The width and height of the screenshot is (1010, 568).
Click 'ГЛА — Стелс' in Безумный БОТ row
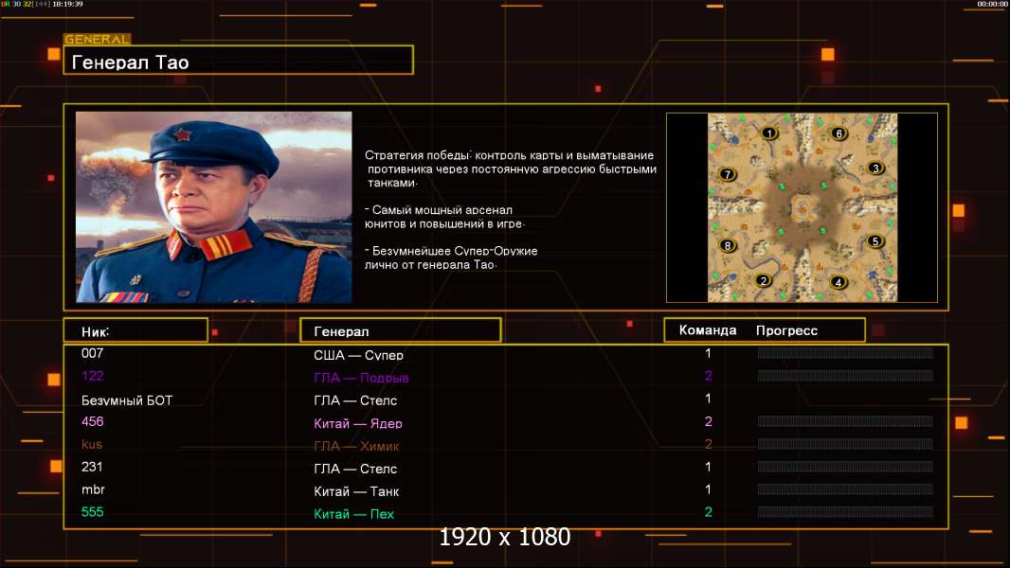pos(355,400)
